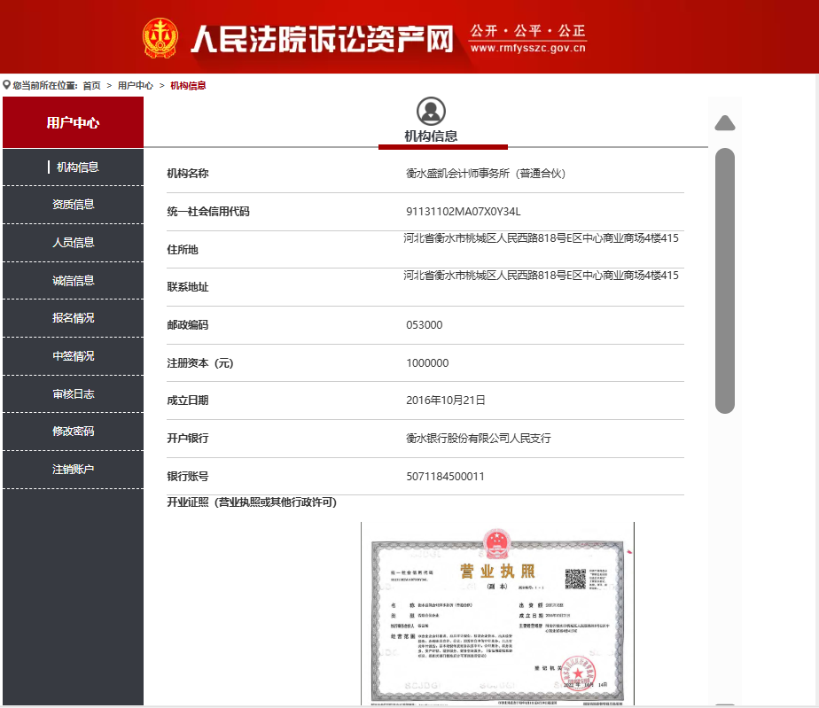Screen dimensions: 819x708
Task: Click the court emblem logo in header
Action: coord(160,37)
